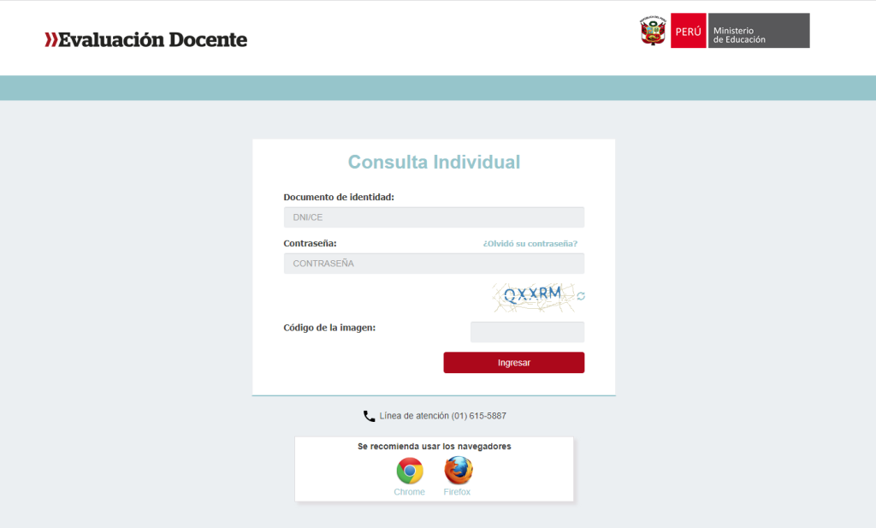Click the distorted captcha image
This screenshot has width=876, height=528.
(x=532, y=296)
